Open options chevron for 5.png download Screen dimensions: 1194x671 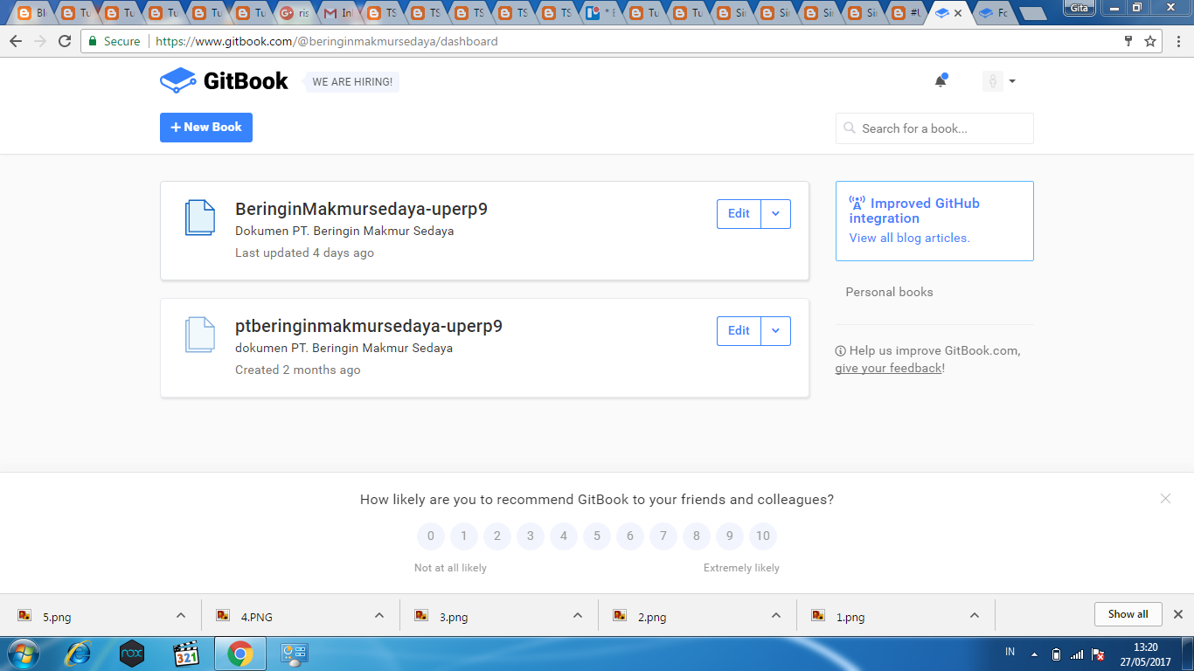click(181, 615)
